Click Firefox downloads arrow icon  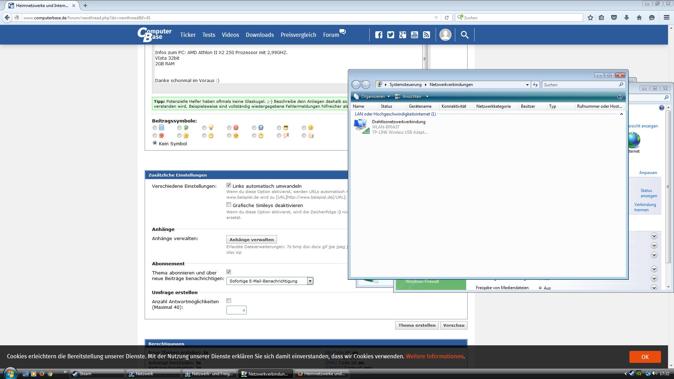[x=626, y=18]
